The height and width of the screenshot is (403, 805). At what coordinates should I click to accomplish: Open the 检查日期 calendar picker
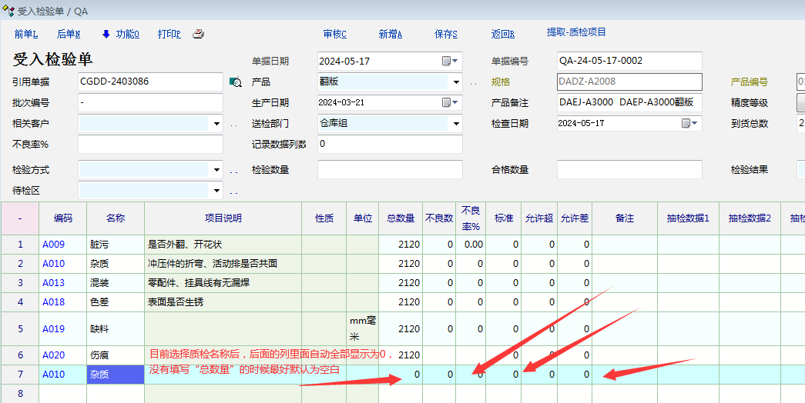pos(689,123)
